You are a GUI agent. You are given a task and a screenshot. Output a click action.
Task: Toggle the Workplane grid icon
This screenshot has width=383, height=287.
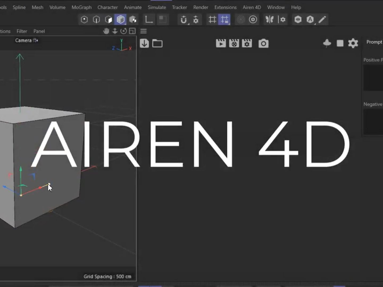(212, 20)
